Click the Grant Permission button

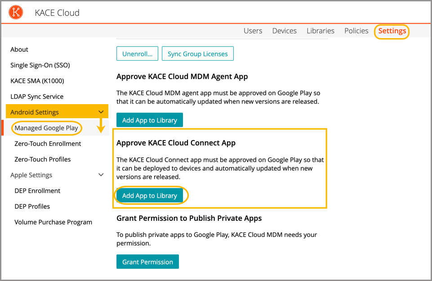pos(147,262)
